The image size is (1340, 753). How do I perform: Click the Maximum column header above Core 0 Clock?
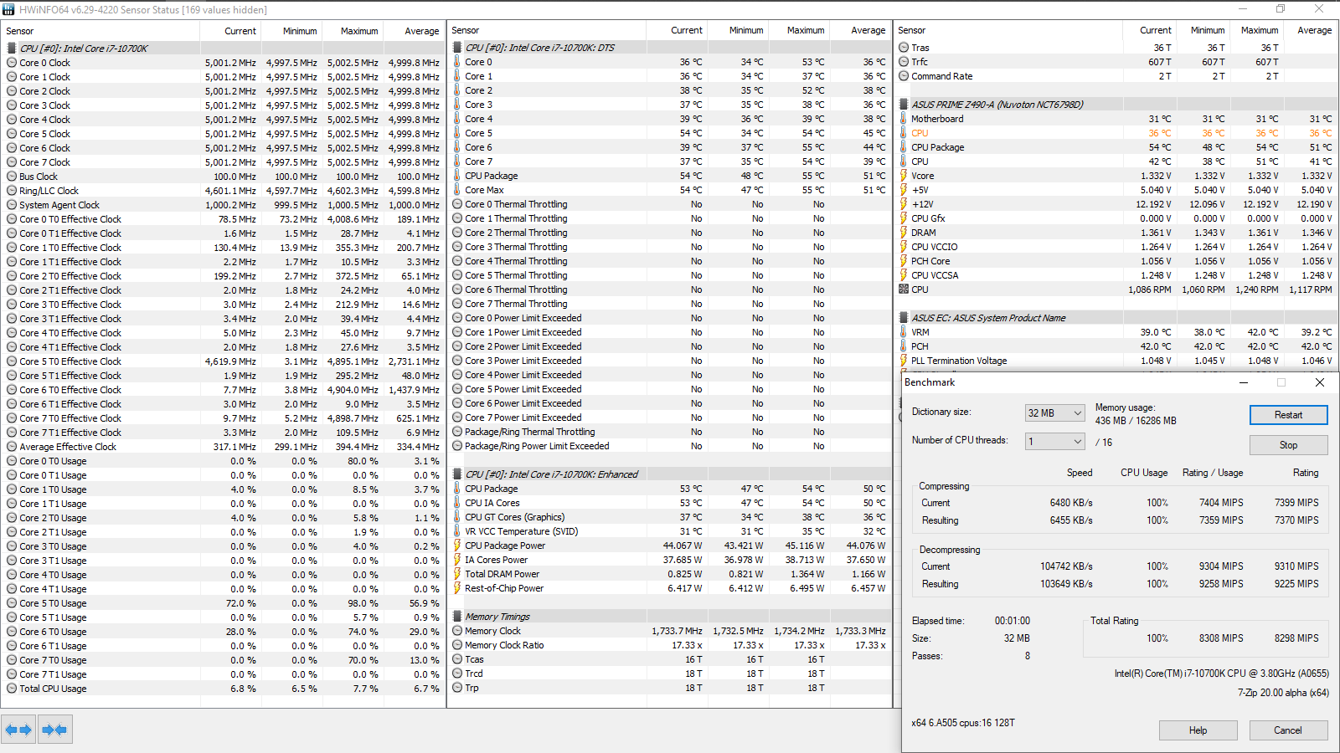(x=353, y=31)
